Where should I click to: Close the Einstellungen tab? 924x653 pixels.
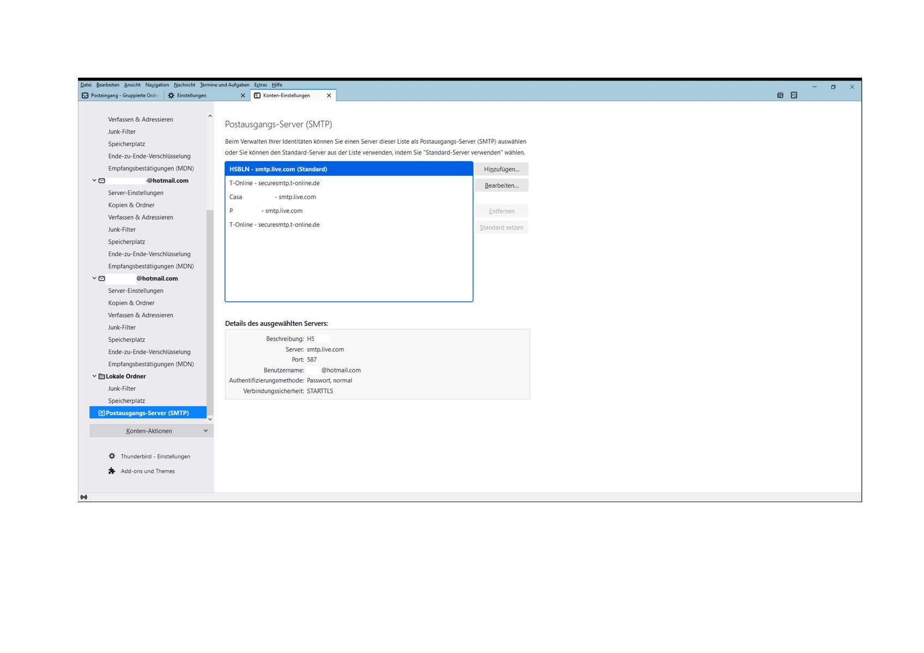pyautogui.click(x=243, y=95)
